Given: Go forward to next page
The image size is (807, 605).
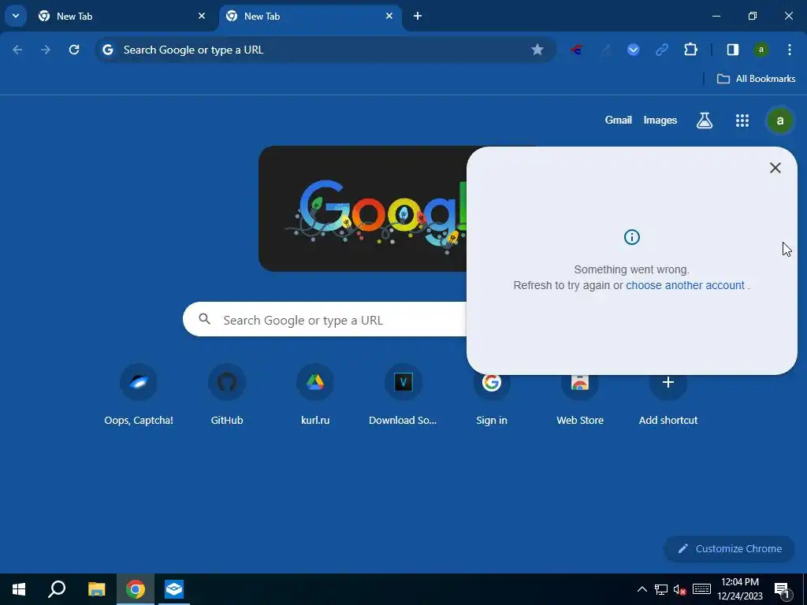Looking at the screenshot, I should coord(46,50).
